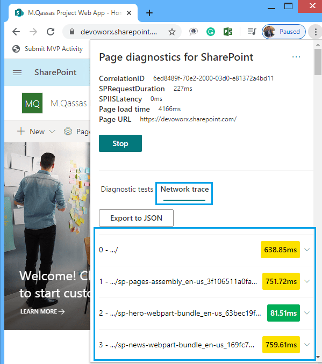322x364 pixels.
Task: Maximize the Chrome window
Action: pyautogui.click(x=288, y=6)
